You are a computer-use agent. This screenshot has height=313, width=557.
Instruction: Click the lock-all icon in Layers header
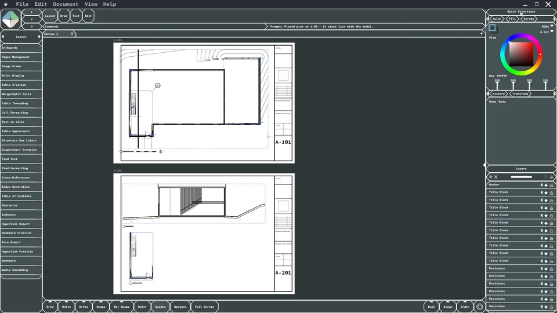[551, 177]
